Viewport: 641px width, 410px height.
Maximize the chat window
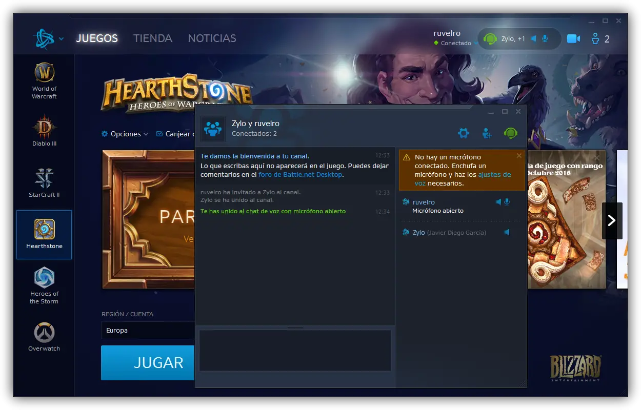tap(505, 111)
